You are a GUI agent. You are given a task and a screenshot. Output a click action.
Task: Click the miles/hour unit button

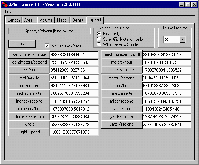pyautogui.click(x=122, y=86)
